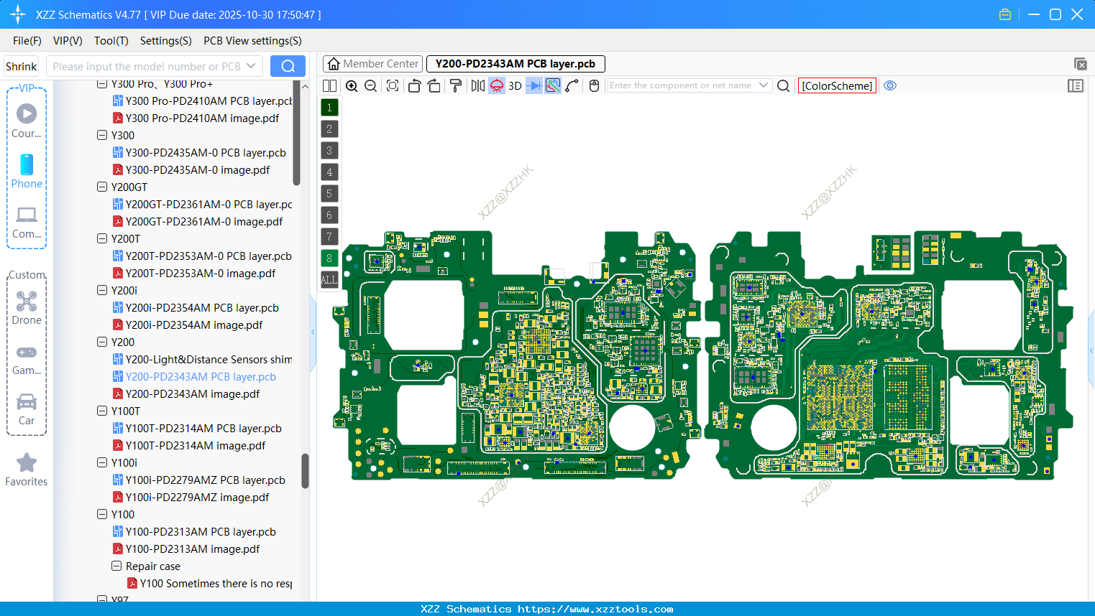Open the Member Center
The height and width of the screenshot is (616, 1095).
(x=372, y=63)
